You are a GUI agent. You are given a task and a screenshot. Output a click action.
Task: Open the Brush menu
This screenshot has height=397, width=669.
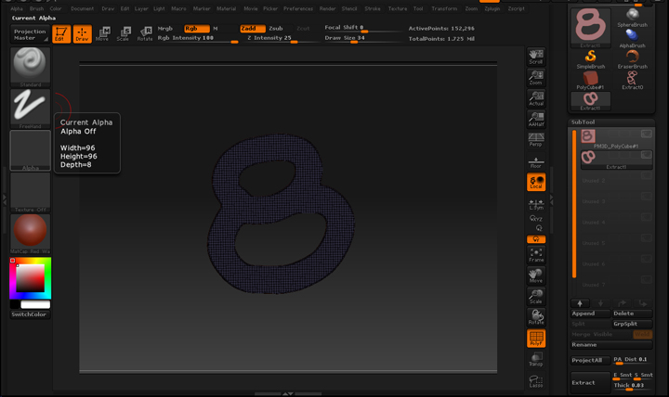click(x=36, y=8)
